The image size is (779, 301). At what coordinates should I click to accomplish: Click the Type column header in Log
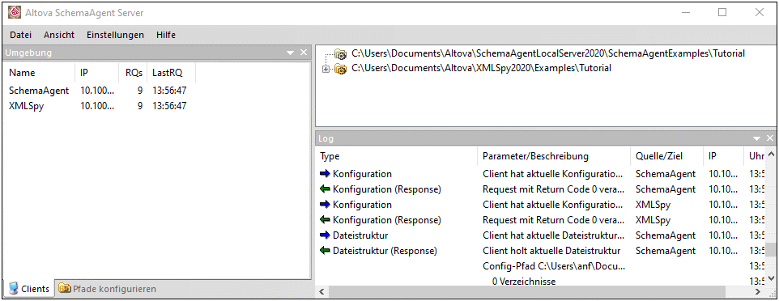tap(397, 156)
